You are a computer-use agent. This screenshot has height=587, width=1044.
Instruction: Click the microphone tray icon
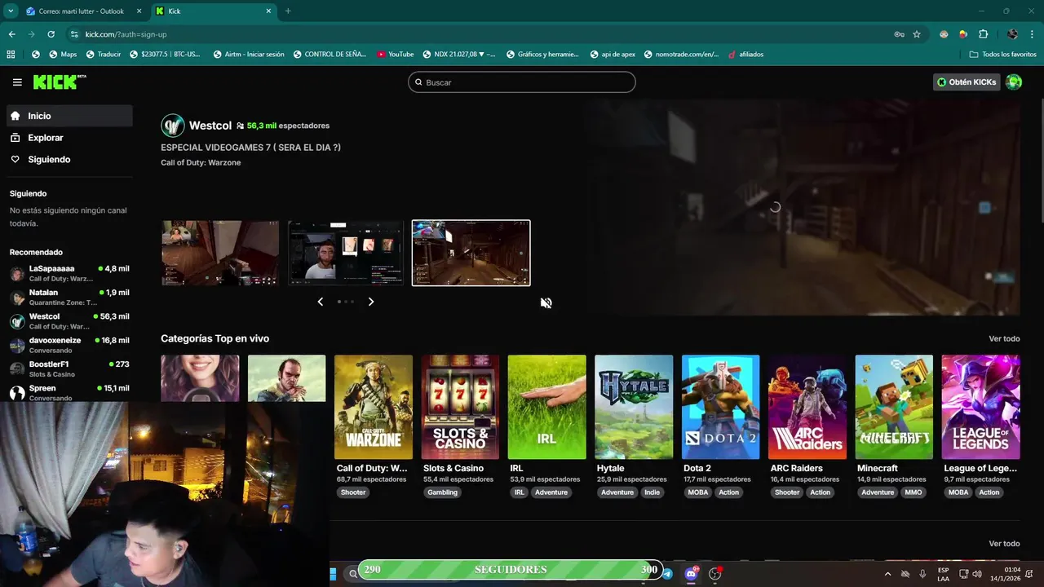922,574
